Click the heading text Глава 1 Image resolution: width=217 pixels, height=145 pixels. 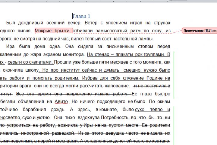click(81, 16)
